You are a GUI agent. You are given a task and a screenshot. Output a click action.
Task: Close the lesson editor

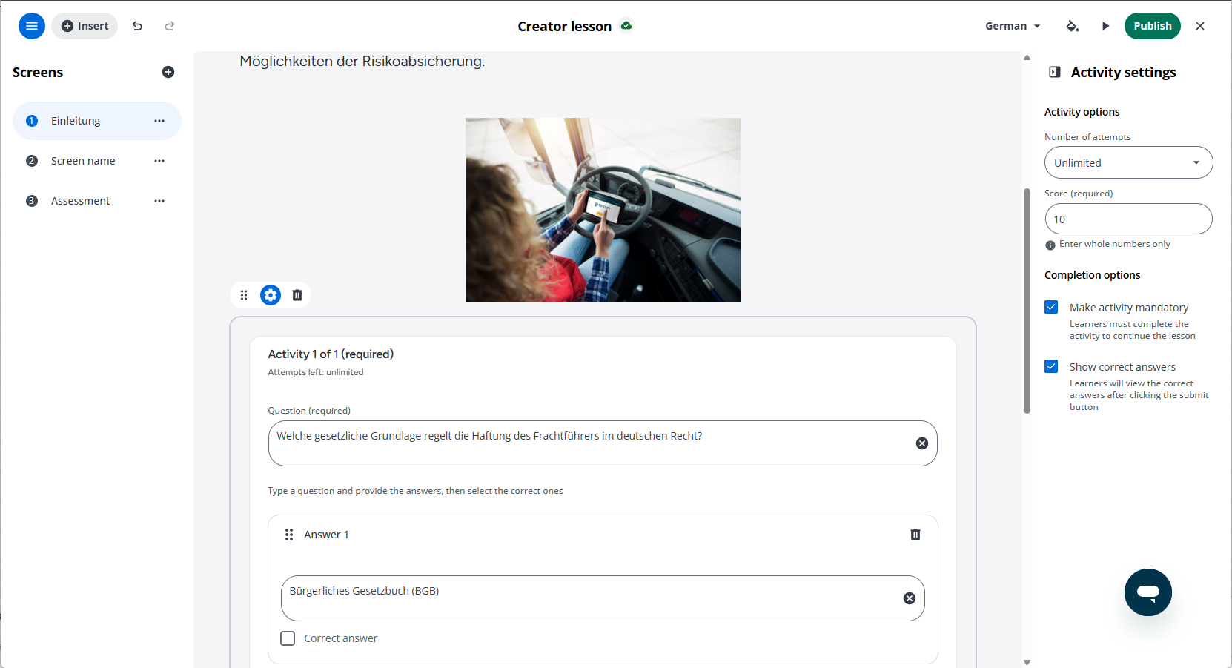pyautogui.click(x=1200, y=26)
